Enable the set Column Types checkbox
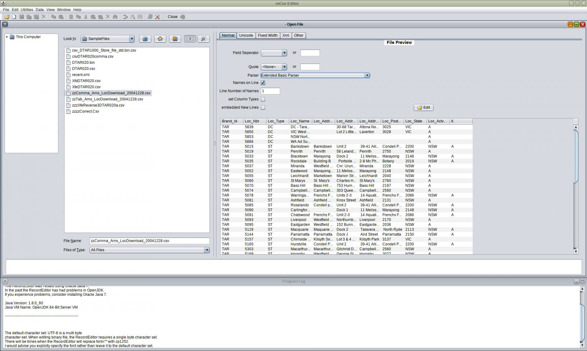 [x=263, y=99]
